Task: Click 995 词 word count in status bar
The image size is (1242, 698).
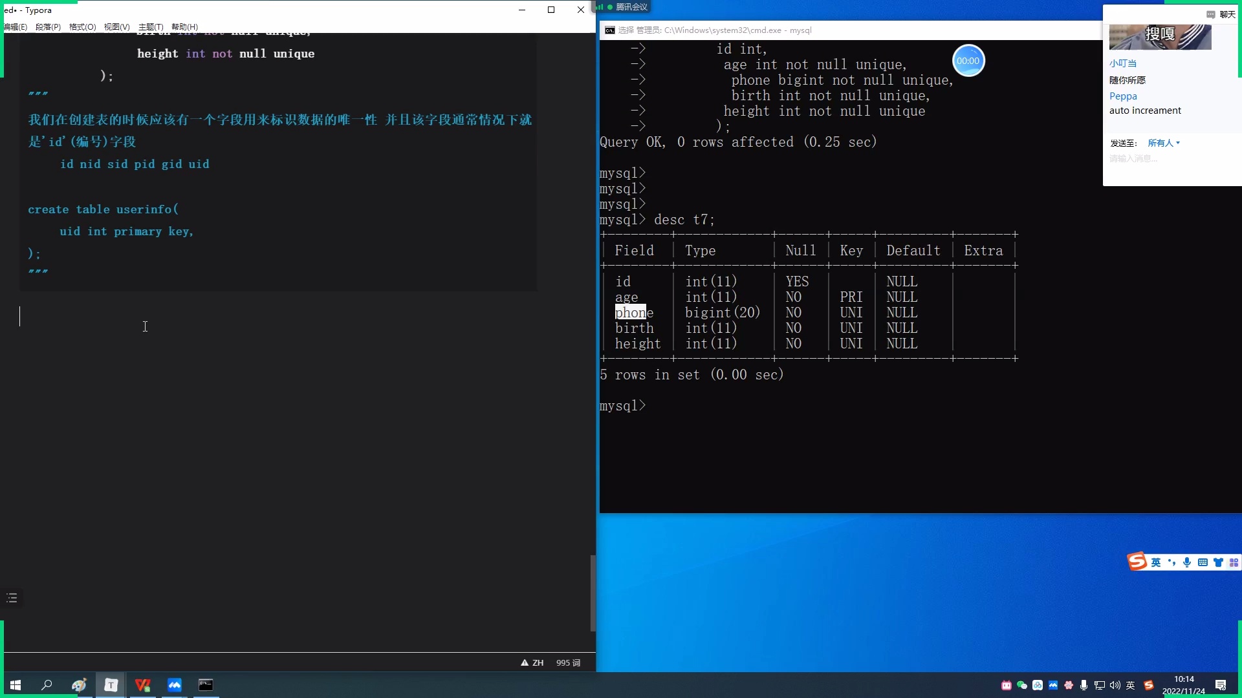Action: pos(568,662)
